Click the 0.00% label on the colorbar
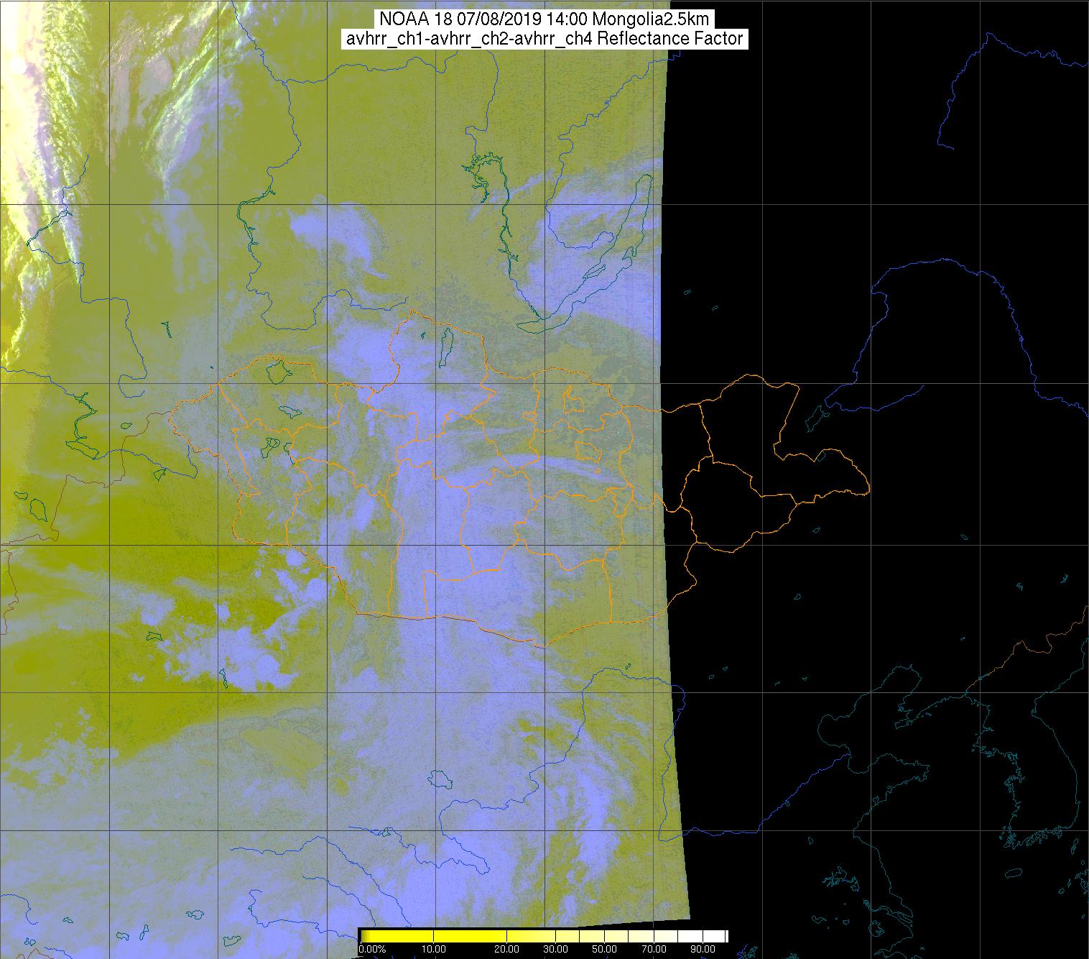The width and height of the screenshot is (1089, 959). pos(372,950)
